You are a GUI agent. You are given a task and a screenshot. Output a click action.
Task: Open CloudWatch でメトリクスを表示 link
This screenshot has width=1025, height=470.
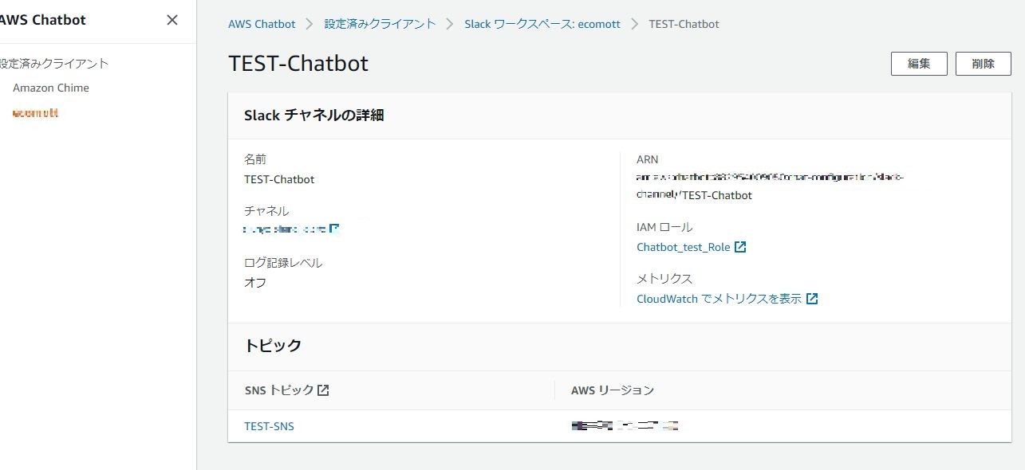719,299
